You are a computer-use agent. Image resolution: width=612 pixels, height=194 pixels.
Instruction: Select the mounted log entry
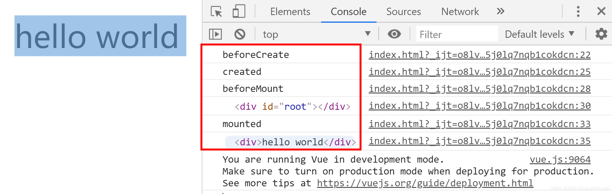[242, 124]
